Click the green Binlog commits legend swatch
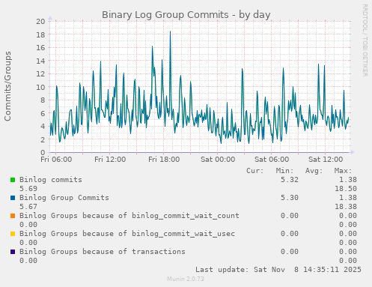 pos(13,180)
